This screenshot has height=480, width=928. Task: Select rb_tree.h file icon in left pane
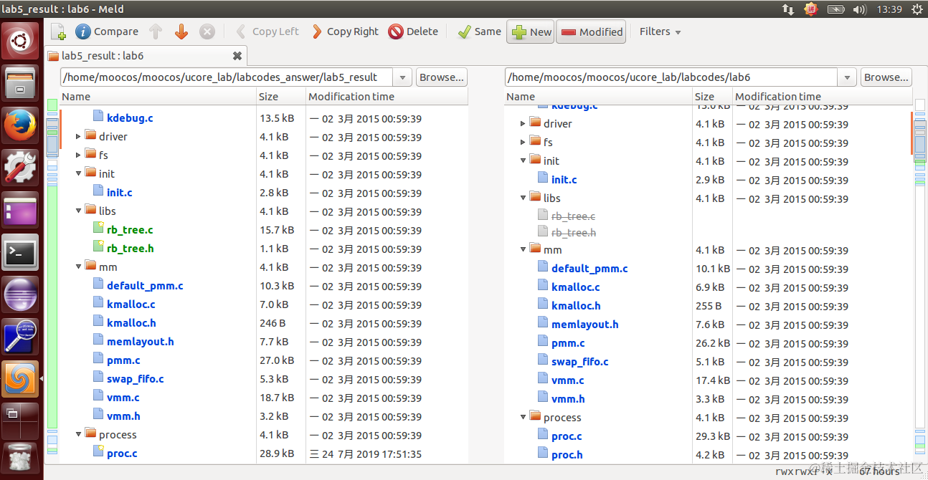coord(99,248)
